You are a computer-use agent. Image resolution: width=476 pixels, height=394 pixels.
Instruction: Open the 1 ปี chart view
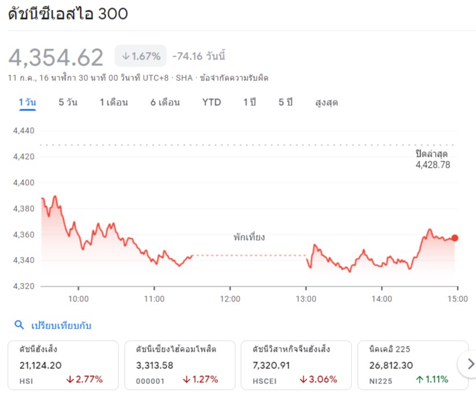pyautogui.click(x=249, y=102)
